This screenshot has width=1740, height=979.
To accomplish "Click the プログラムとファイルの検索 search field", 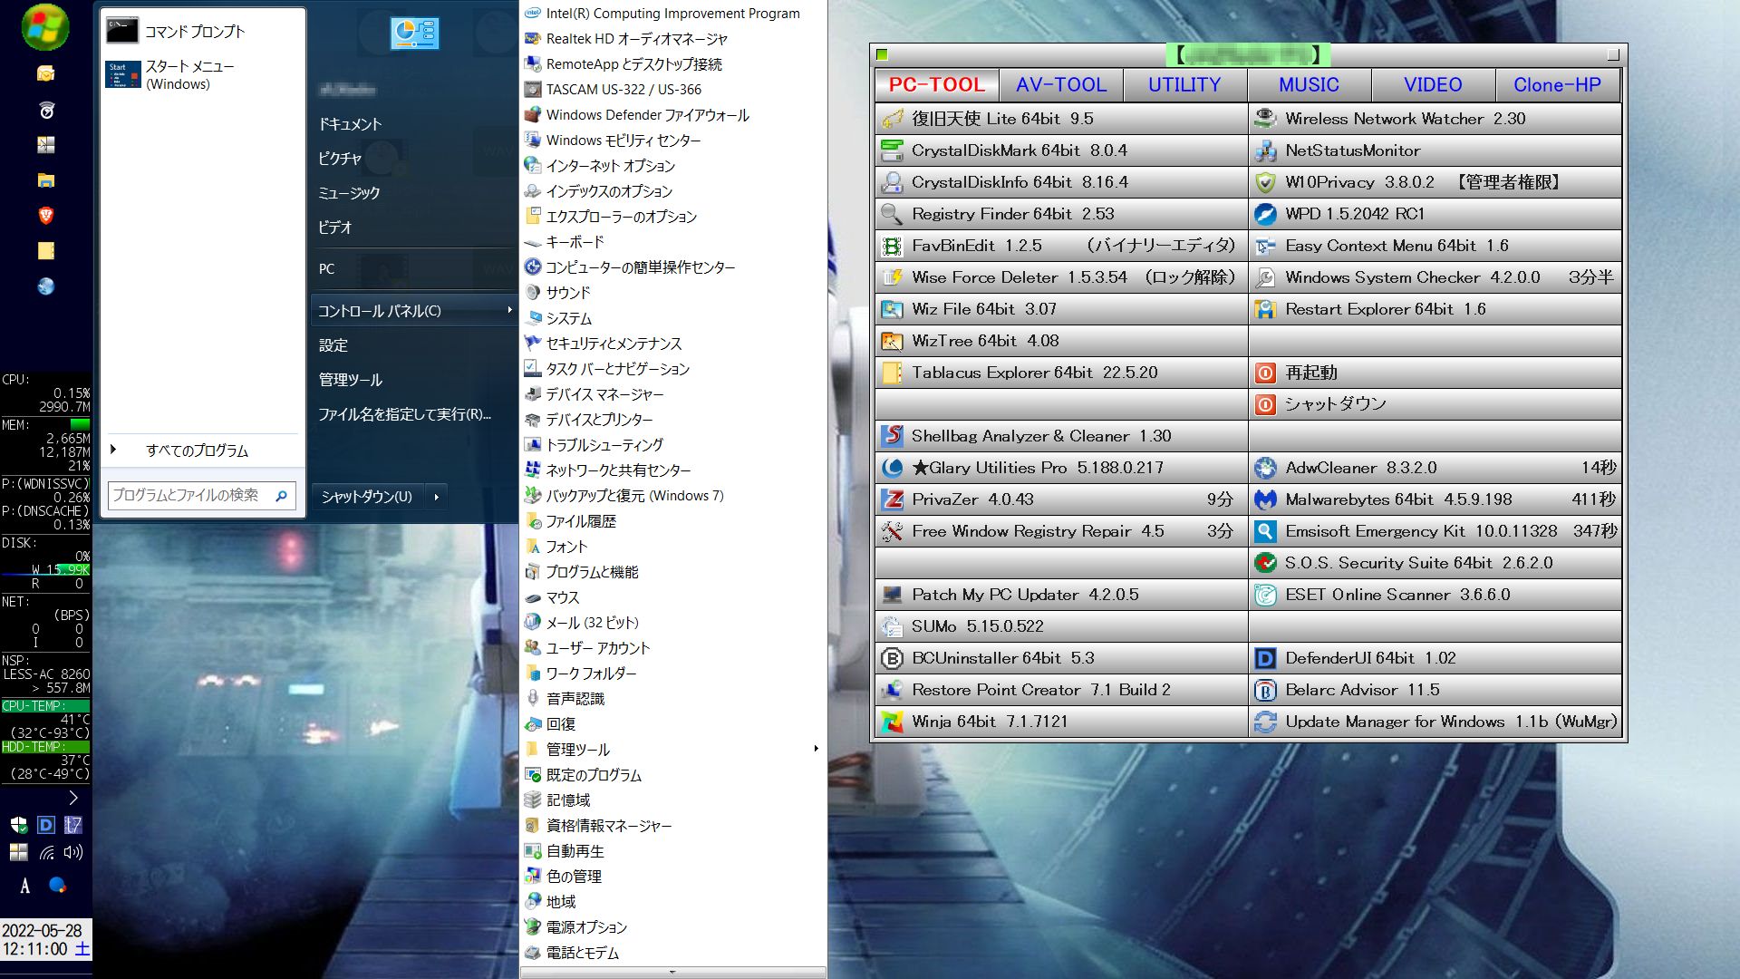I will (x=201, y=496).
